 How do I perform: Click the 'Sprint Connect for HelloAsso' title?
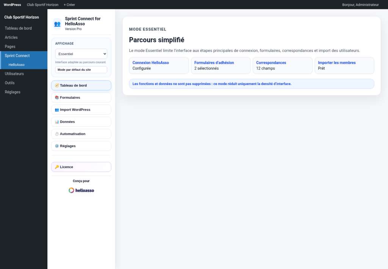tap(83, 21)
